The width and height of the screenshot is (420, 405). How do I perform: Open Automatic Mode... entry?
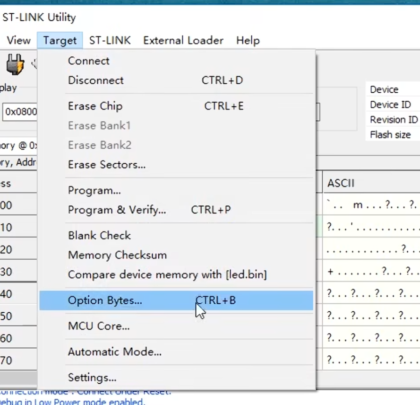176,352
